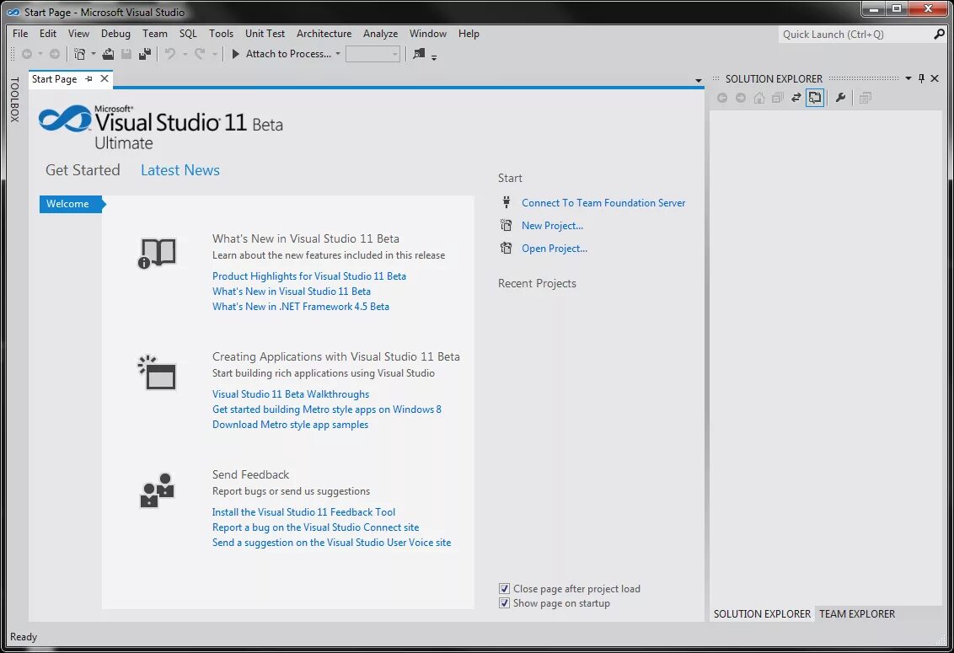
Task: Open Product Highlights for Visual Studio 11 Beta
Action: (309, 276)
